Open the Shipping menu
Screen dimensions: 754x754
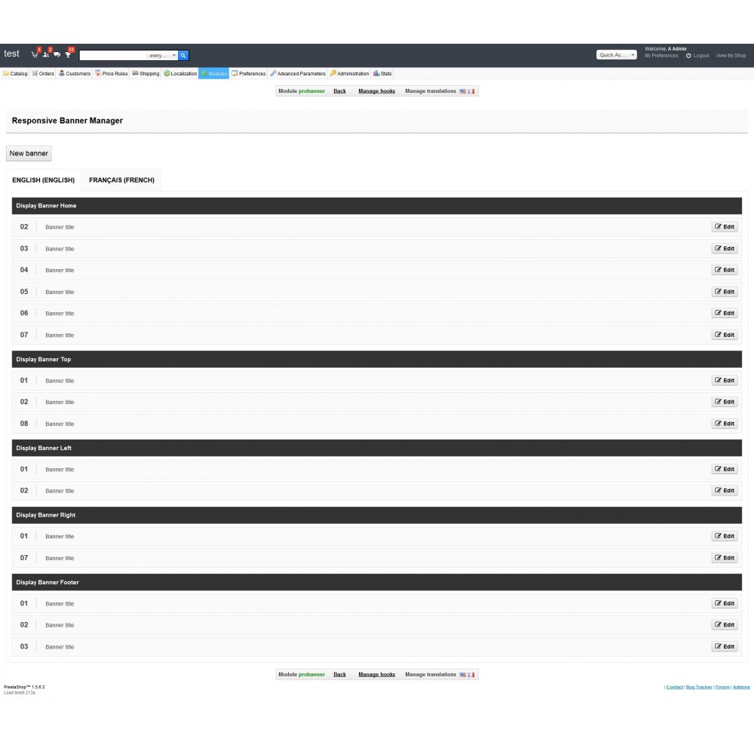pos(146,74)
